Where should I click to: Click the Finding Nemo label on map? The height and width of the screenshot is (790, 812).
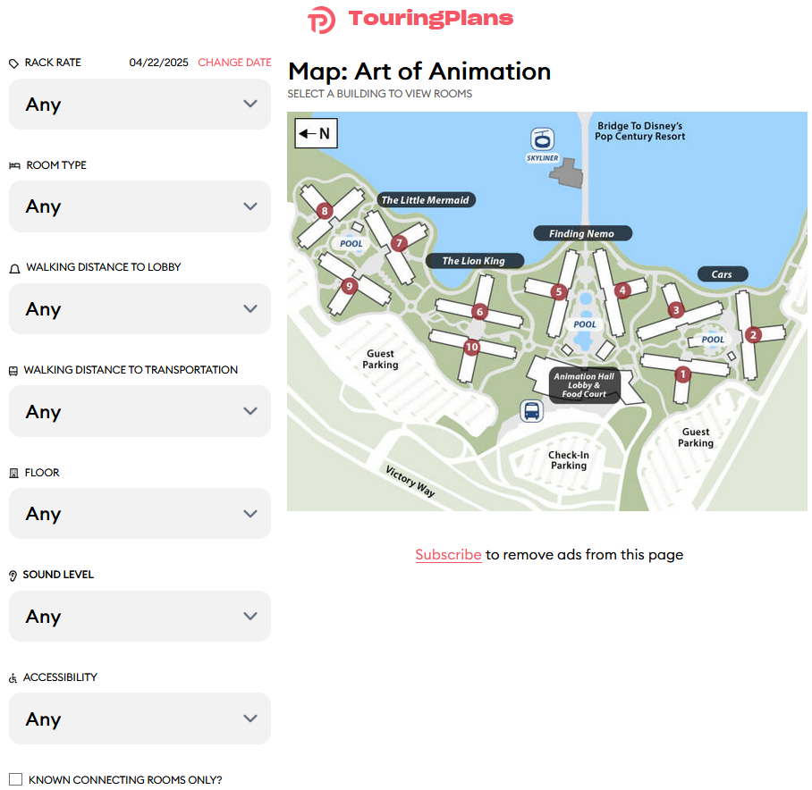click(x=582, y=233)
